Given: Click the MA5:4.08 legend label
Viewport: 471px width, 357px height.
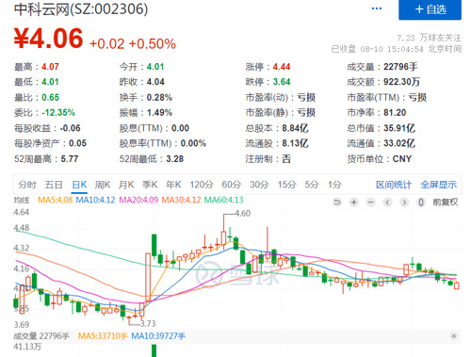Looking at the screenshot, I should tap(55, 200).
